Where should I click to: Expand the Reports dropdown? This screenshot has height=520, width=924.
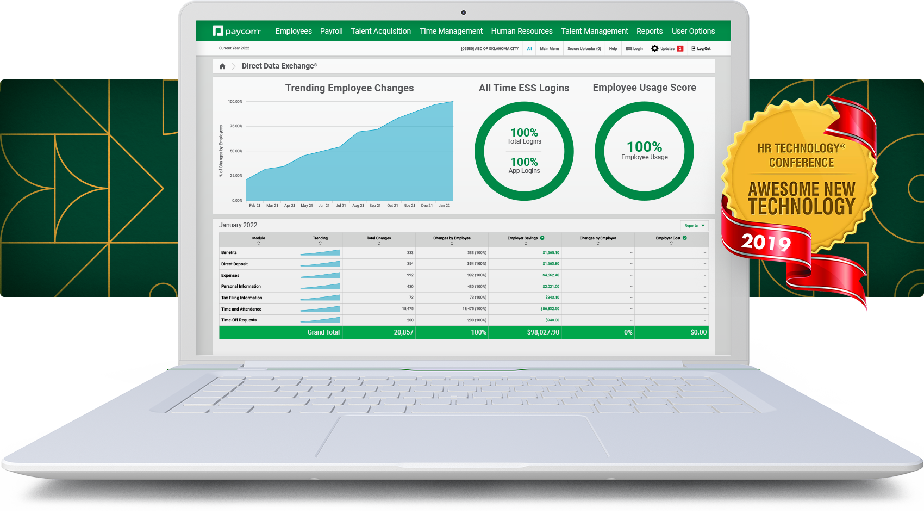[694, 225]
